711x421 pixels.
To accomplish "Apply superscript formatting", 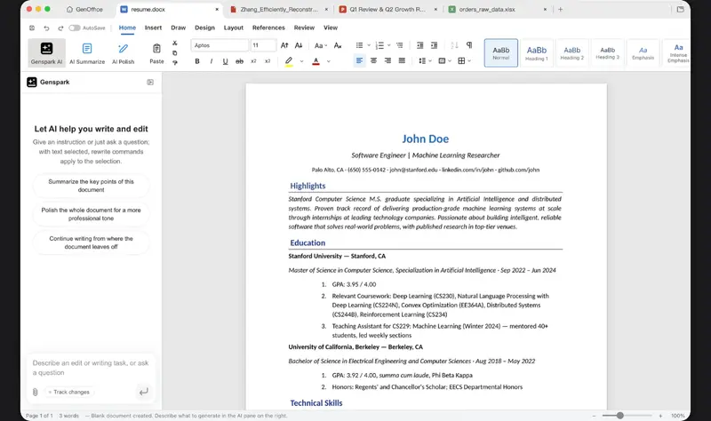I will (268, 60).
